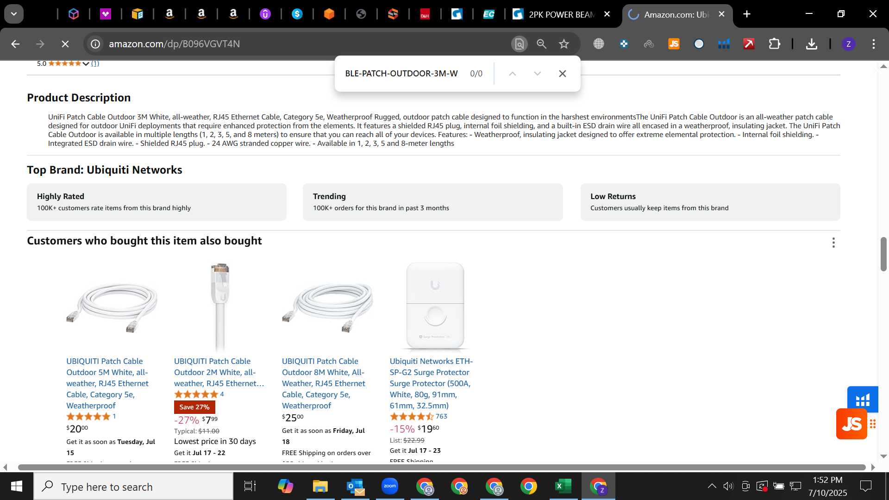This screenshot has width=889, height=500.
Task: Expand the 5.0 star rating chevron
Action: [x=86, y=64]
